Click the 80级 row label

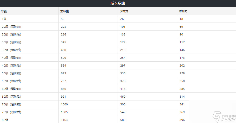coord(5,120)
